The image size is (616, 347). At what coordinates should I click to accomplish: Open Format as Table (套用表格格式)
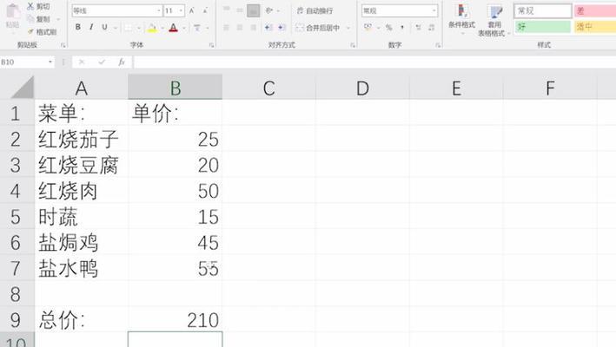point(493,20)
